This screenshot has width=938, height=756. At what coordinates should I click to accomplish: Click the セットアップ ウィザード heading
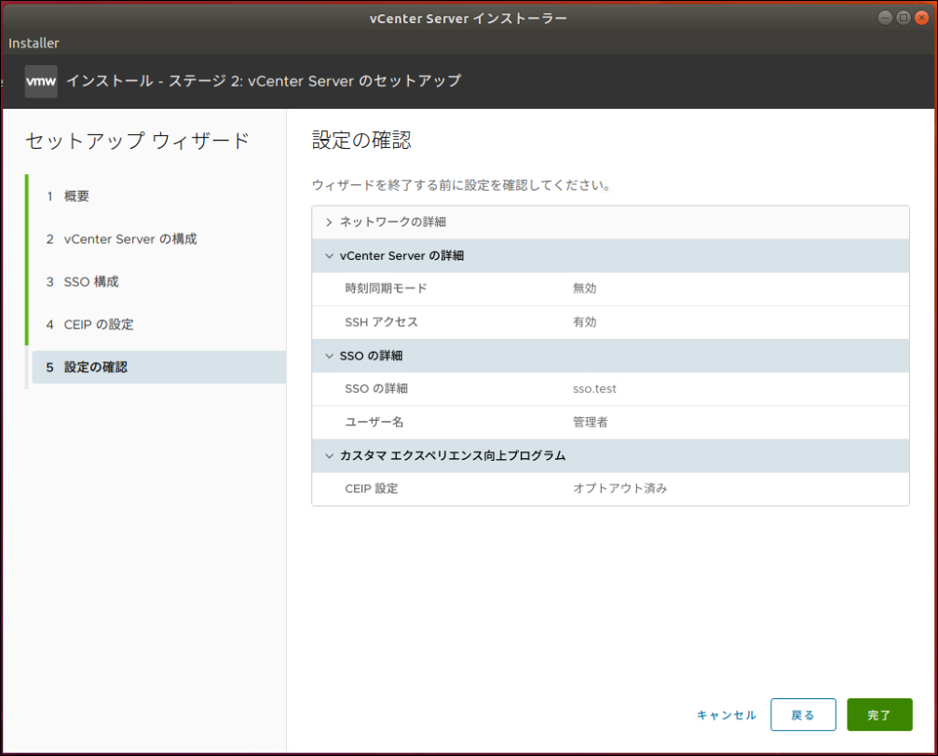point(137,142)
